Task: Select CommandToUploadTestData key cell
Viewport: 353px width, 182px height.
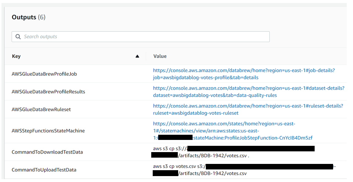Action: click(44, 170)
